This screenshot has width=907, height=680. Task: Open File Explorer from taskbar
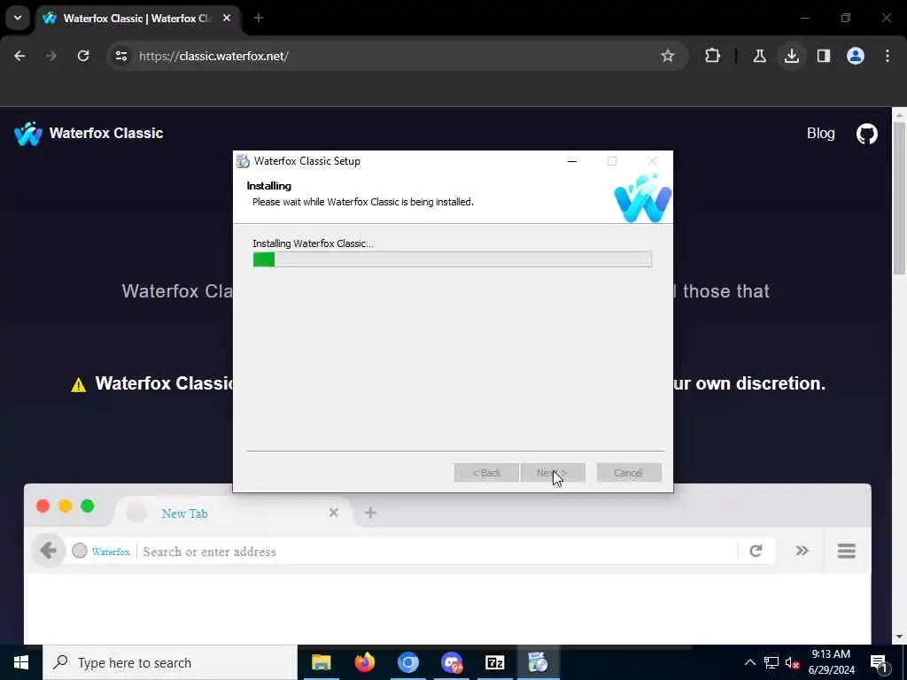pyautogui.click(x=321, y=662)
